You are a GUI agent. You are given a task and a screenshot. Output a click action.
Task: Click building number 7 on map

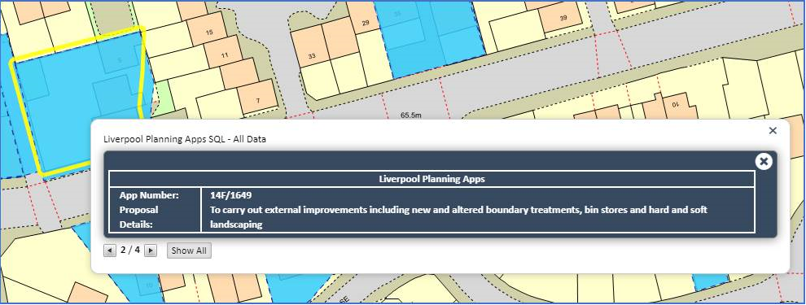pyautogui.click(x=258, y=100)
